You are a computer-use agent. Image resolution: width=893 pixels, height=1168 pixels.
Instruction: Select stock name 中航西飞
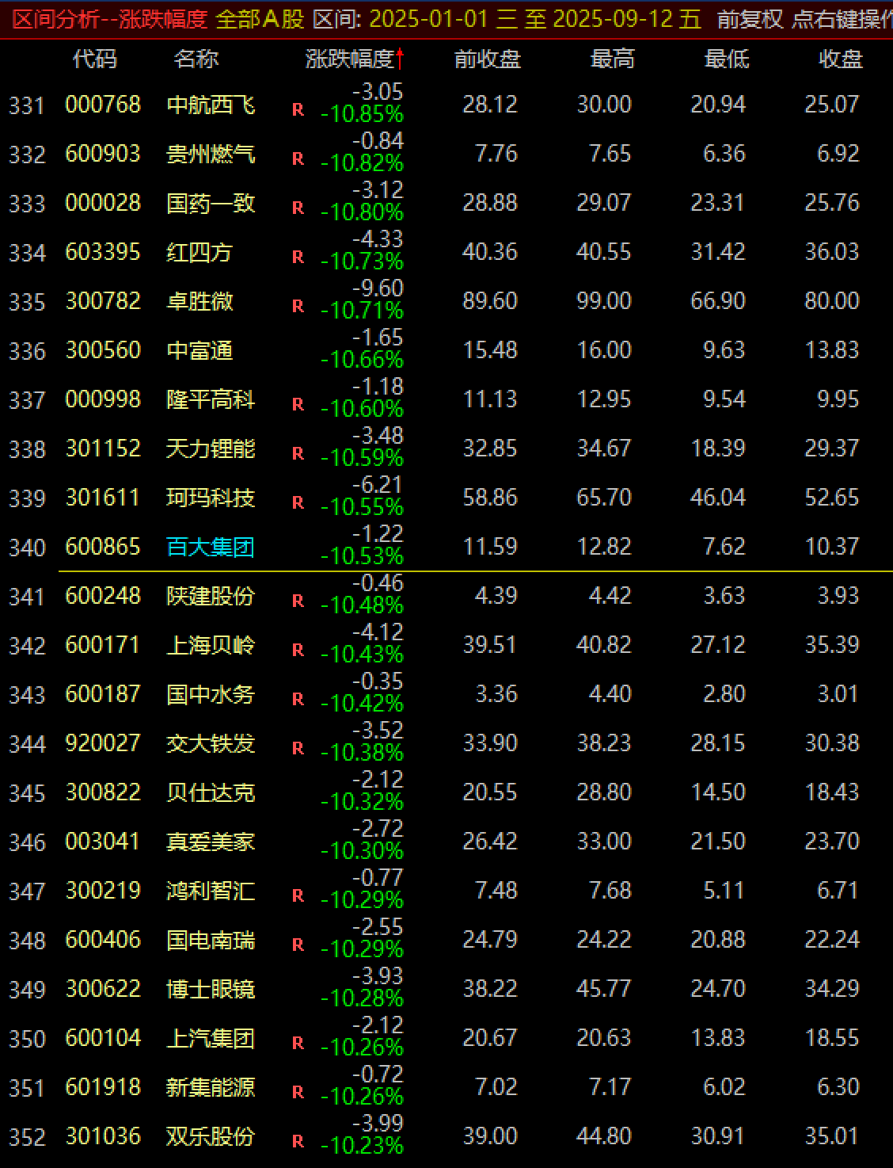(211, 105)
